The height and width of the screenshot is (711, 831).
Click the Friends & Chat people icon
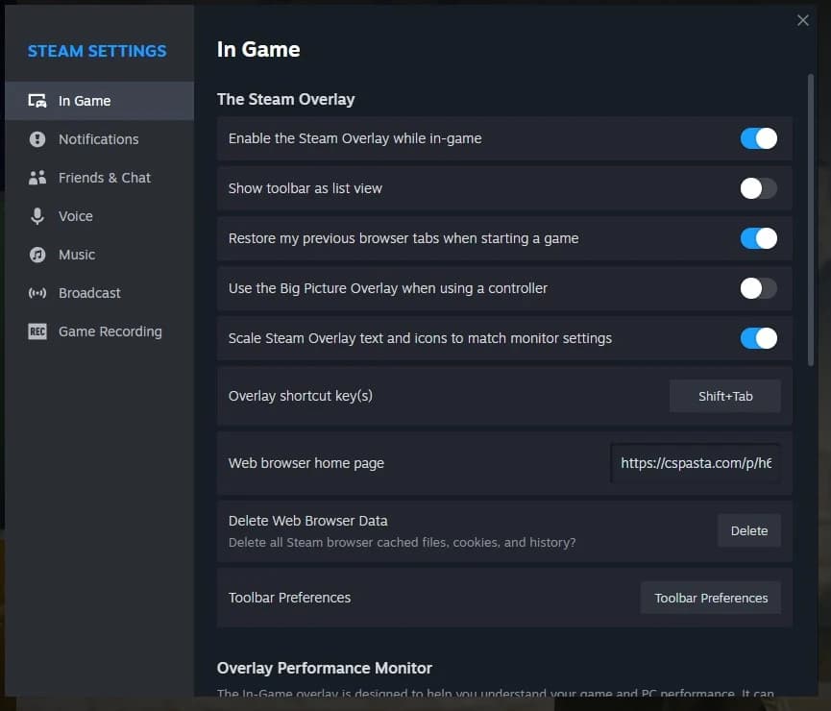coord(37,178)
